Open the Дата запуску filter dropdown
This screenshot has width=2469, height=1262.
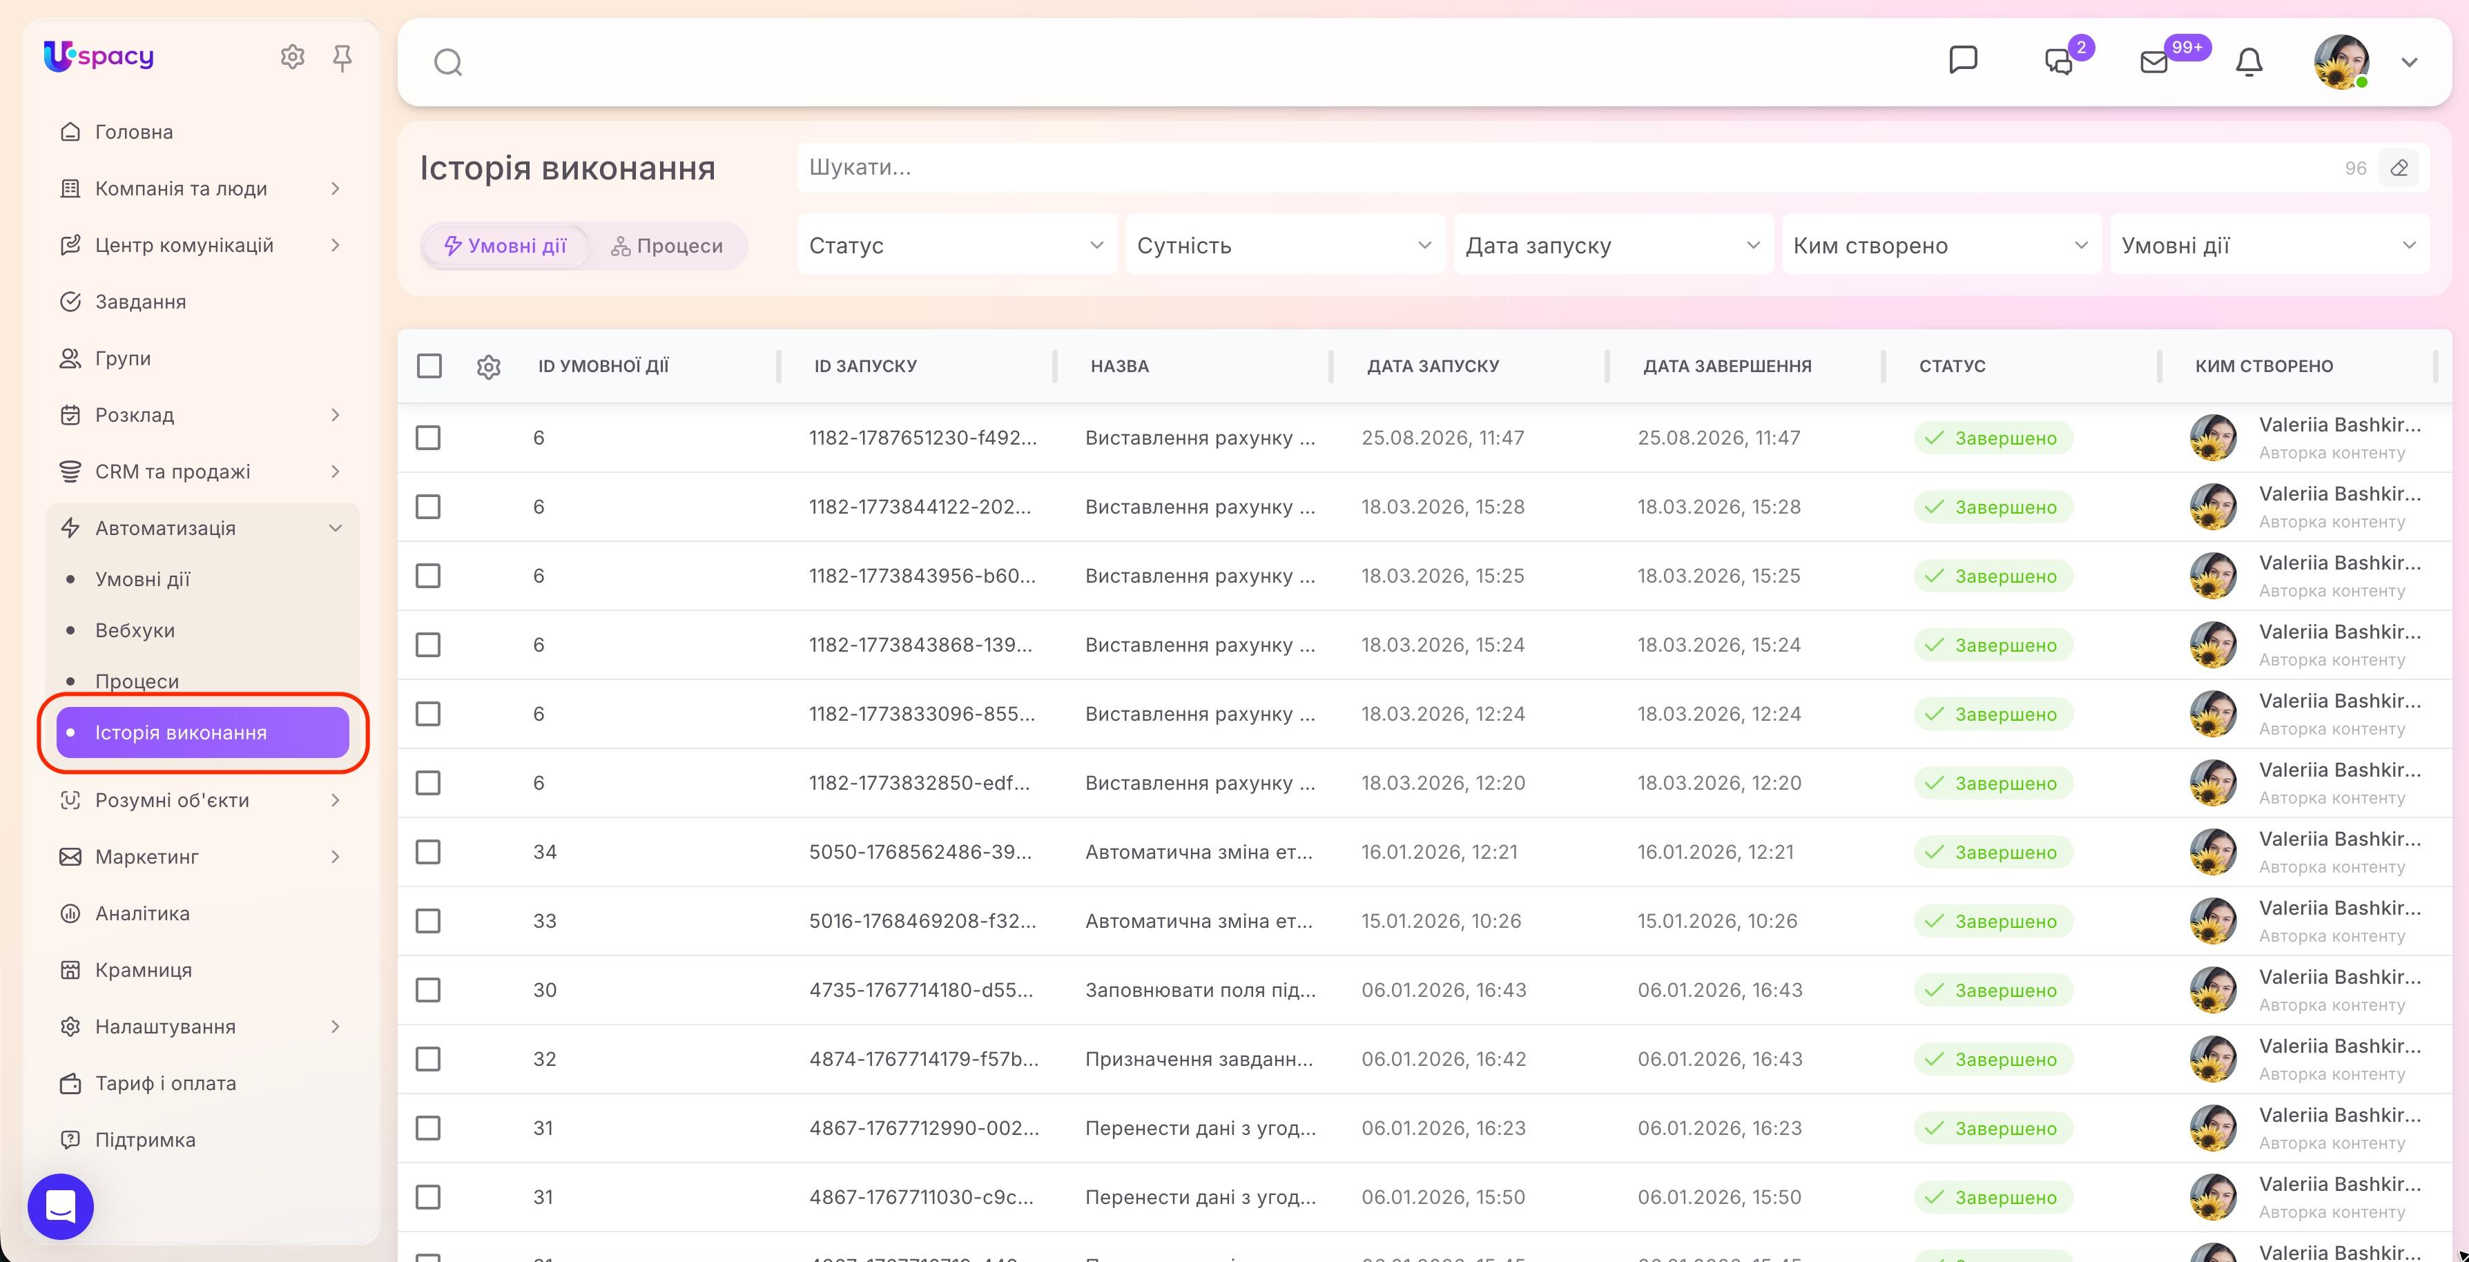1613,245
